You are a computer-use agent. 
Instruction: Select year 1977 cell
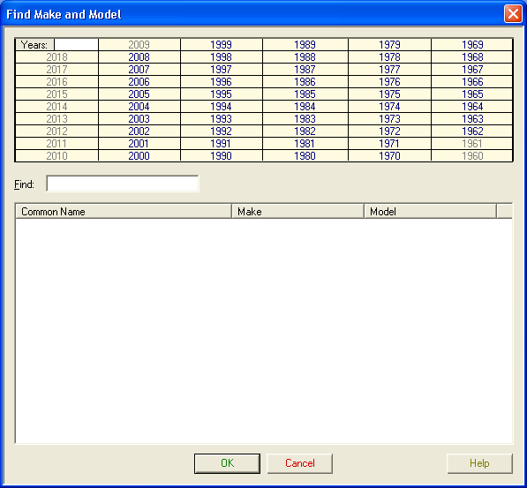point(389,70)
